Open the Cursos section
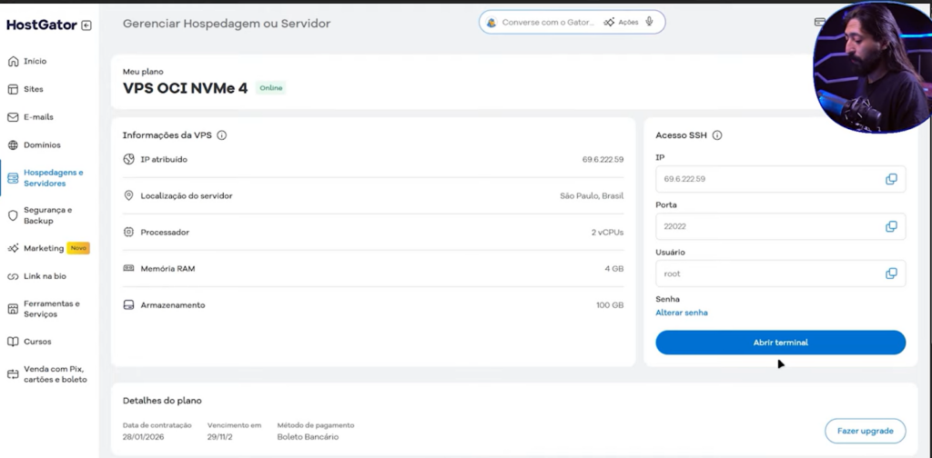932x458 pixels. click(x=37, y=341)
